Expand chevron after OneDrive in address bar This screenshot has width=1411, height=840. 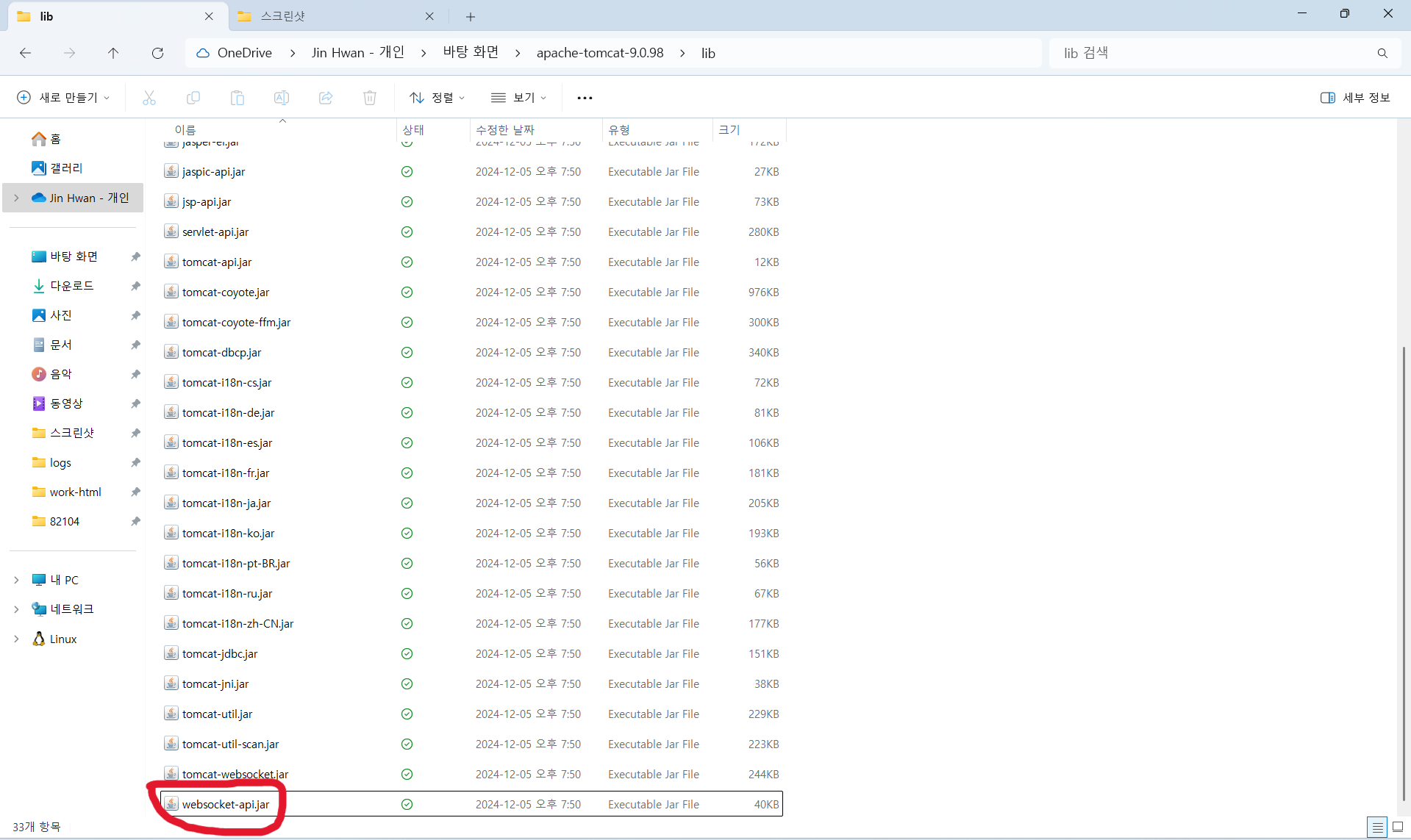[x=293, y=53]
